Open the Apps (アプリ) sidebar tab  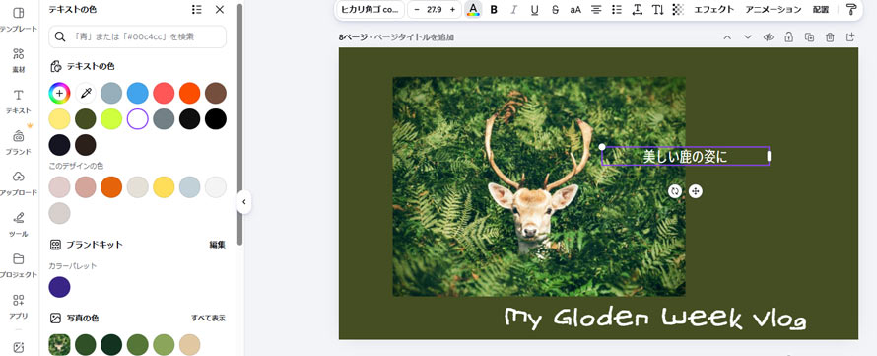pyautogui.click(x=19, y=306)
